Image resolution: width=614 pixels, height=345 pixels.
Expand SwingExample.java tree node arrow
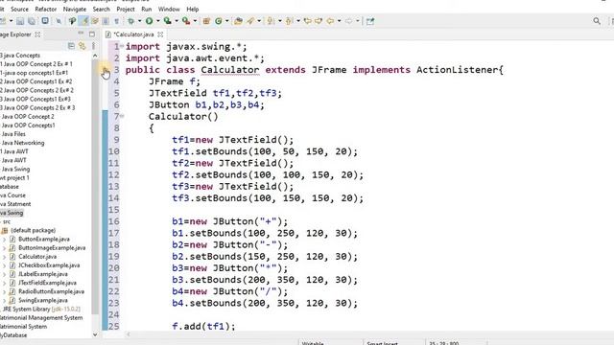tap(4, 300)
